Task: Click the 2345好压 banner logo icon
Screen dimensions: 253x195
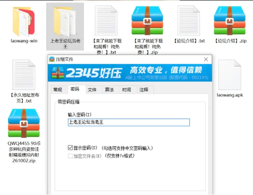Action: pos(58,73)
